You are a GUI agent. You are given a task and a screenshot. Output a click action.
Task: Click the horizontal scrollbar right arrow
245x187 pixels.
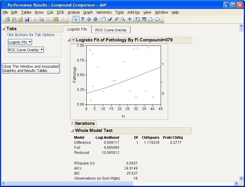point(236,183)
